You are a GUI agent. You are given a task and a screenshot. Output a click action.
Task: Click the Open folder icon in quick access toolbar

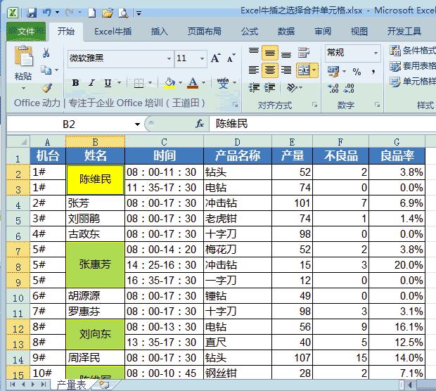[x=108, y=13]
